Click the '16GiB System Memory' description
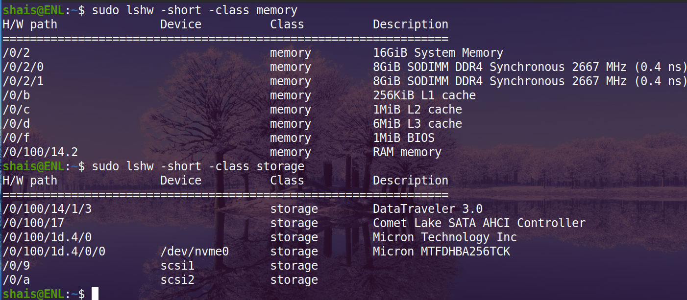687x300 pixels. click(x=438, y=53)
